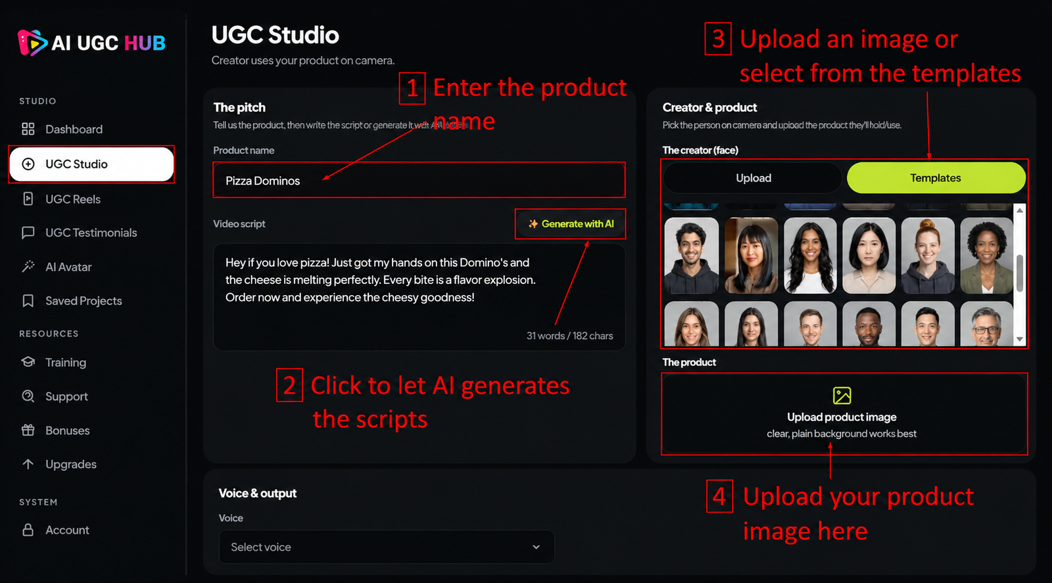
Task: Click the Upload product image drop area
Action: pyautogui.click(x=844, y=414)
